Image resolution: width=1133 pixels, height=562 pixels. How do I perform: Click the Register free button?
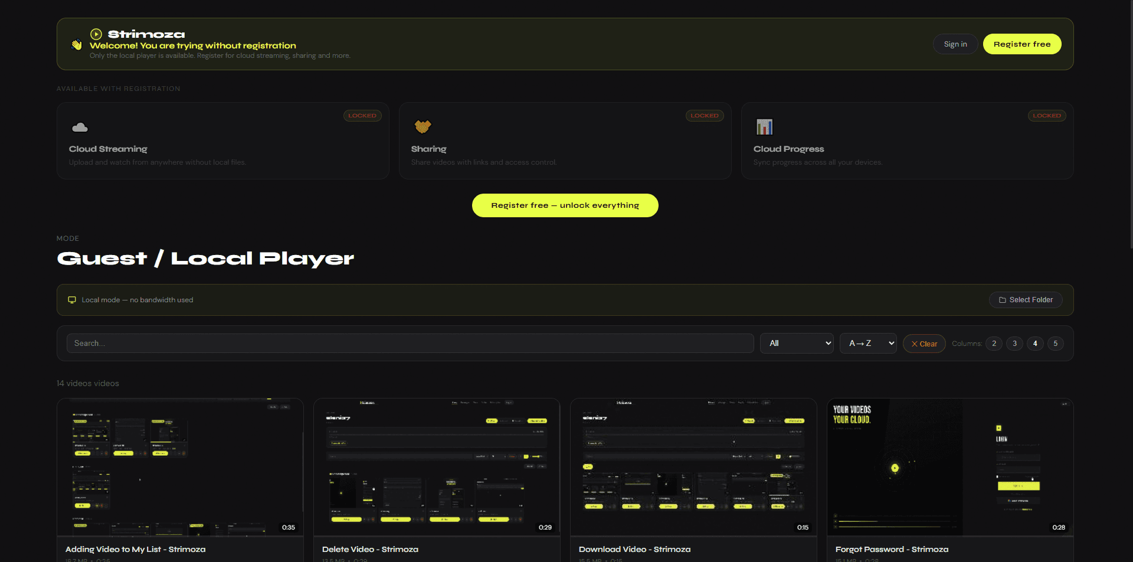[1022, 44]
